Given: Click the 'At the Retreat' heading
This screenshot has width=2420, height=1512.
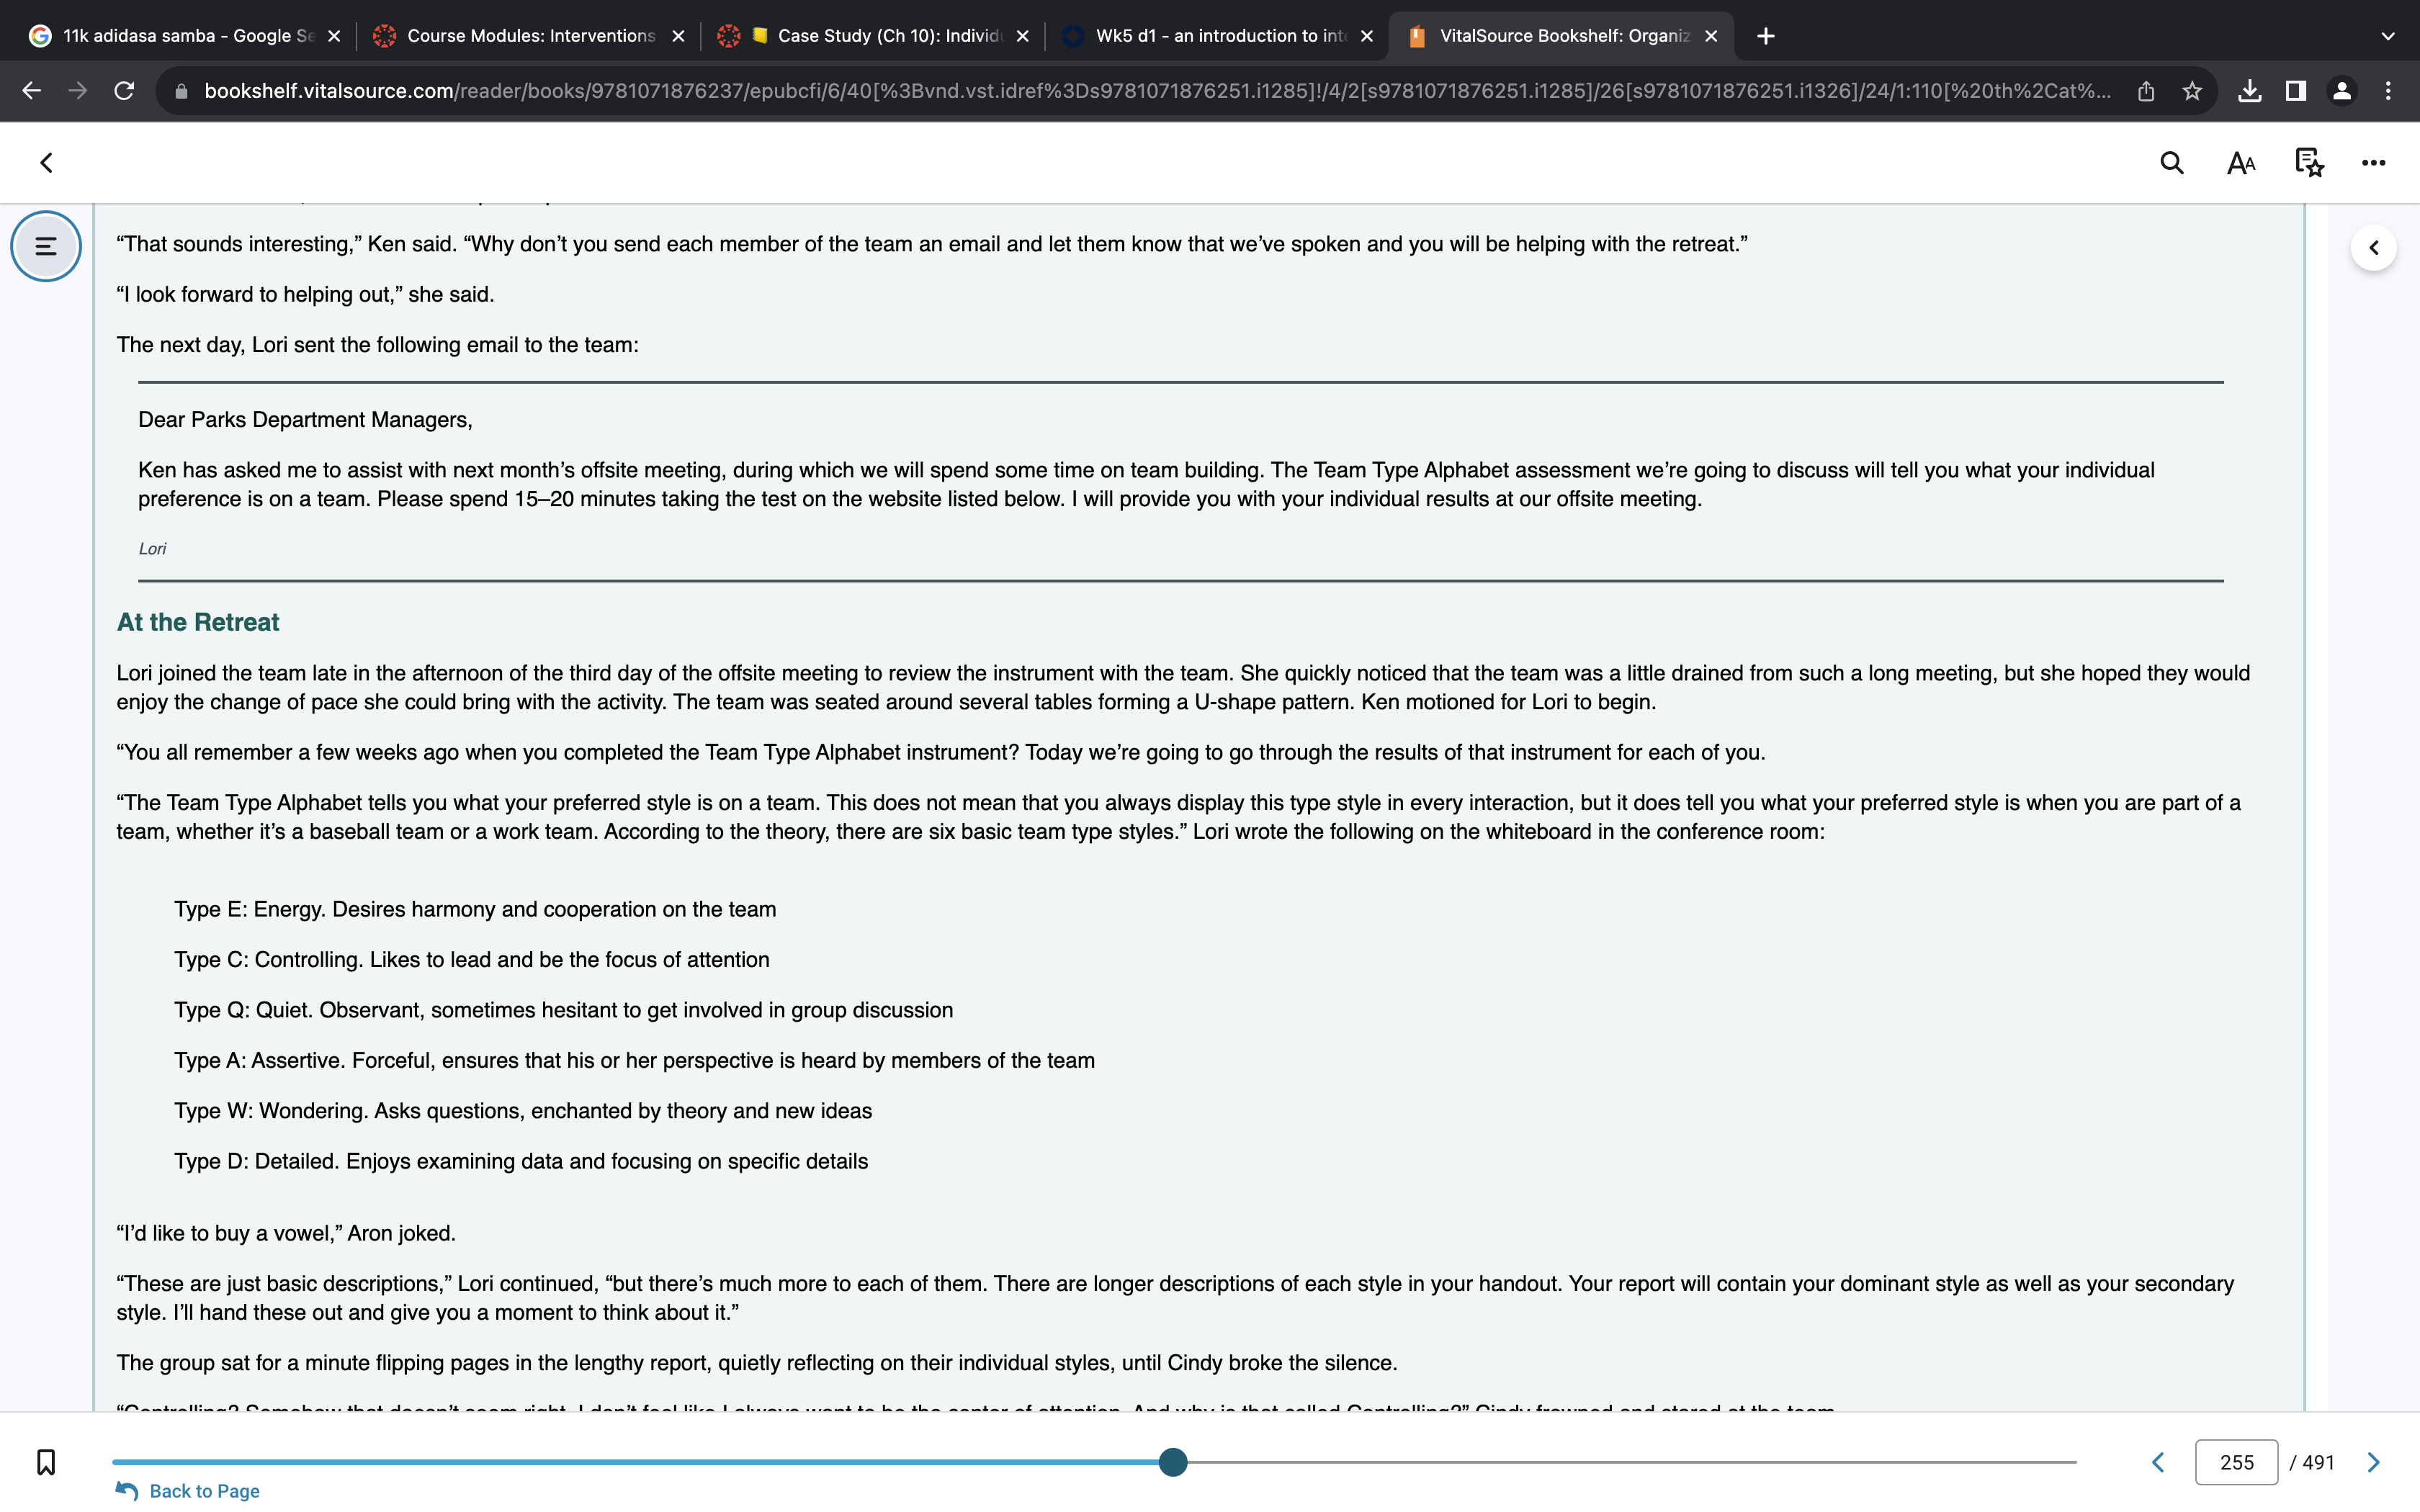Looking at the screenshot, I should click(x=198, y=622).
